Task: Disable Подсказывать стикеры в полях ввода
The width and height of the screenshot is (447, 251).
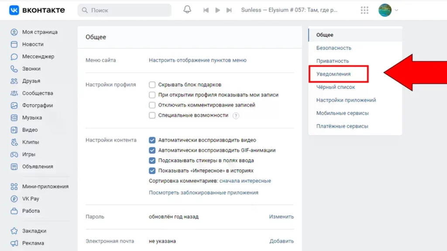Action: point(152,160)
